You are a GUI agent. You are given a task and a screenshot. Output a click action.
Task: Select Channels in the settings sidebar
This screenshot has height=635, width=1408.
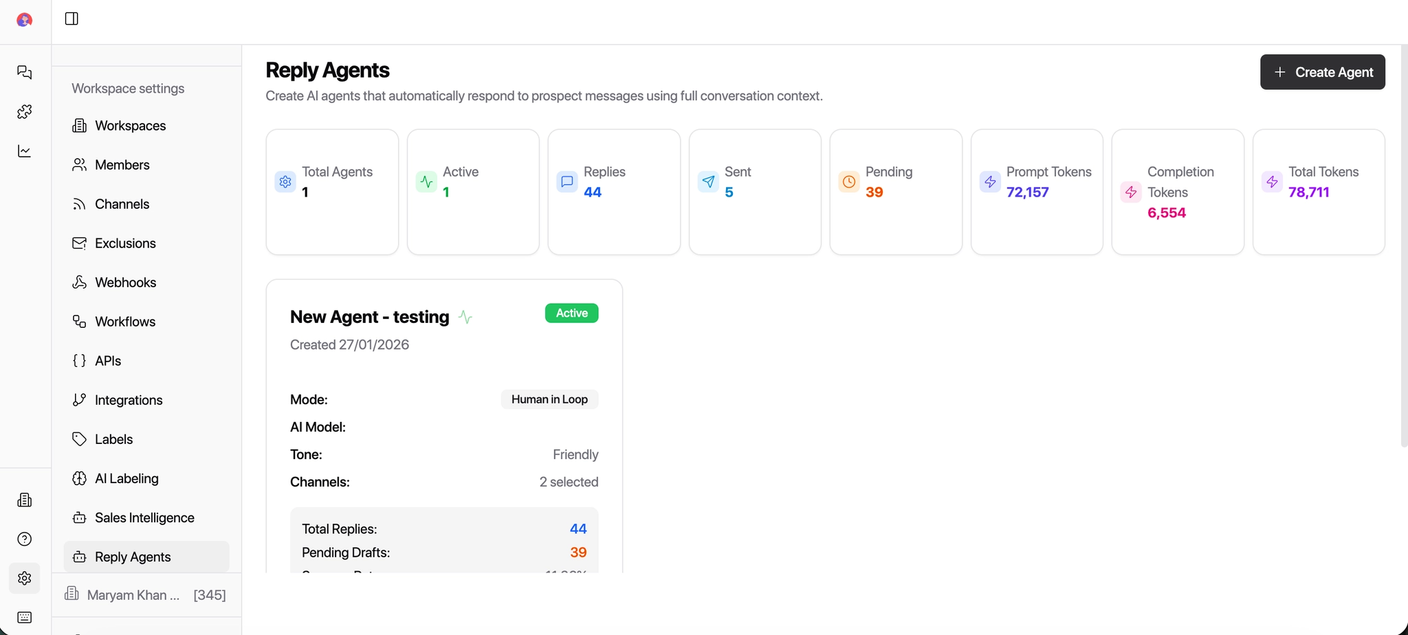pyautogui.click(x=122, y=204)
